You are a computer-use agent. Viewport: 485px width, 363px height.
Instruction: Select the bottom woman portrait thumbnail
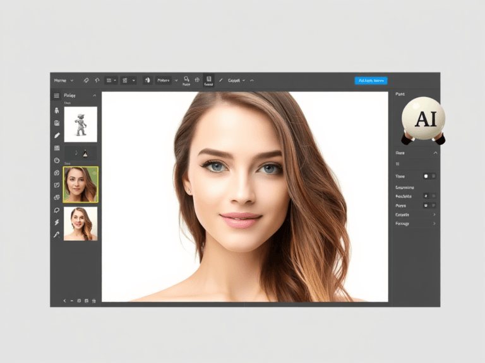pos(81,224)
